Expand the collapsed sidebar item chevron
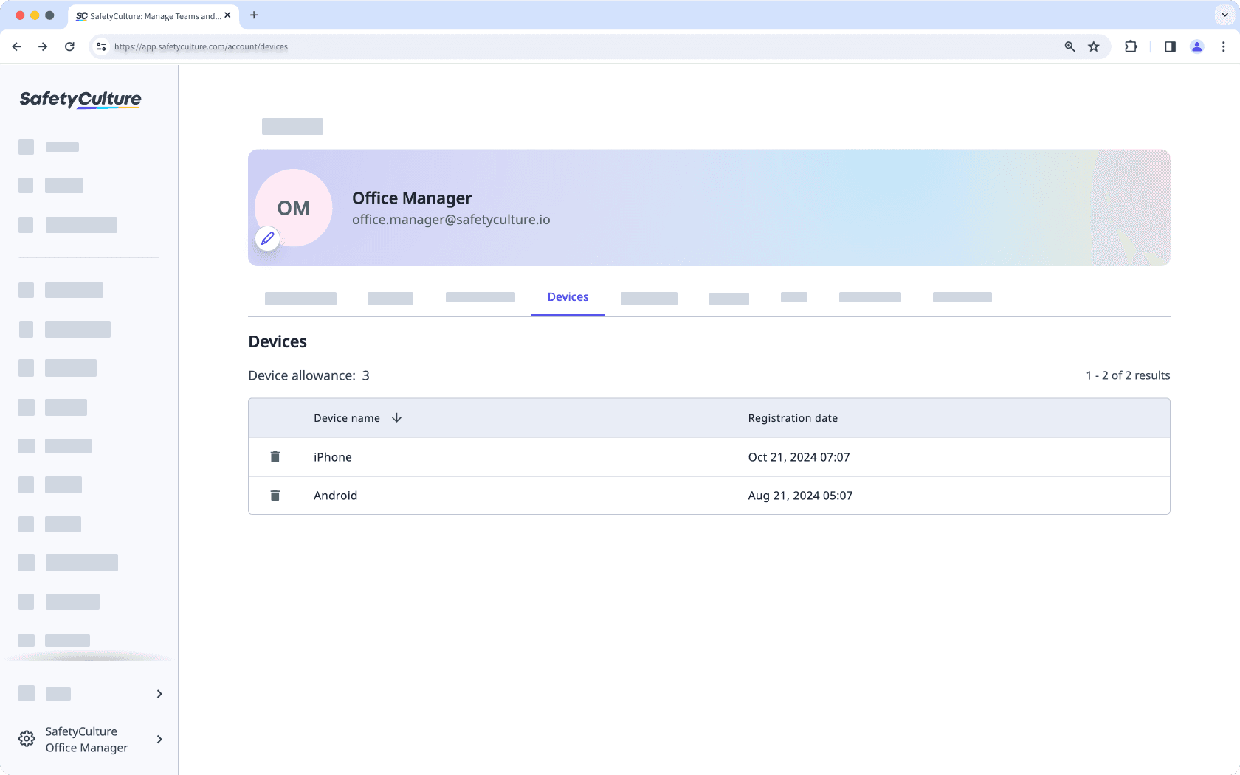The image size is (1240, 775). (159, 694)
